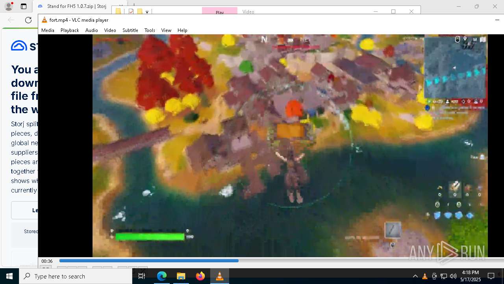
Task: Click the taskbar search box
Action: click(76, 276)
